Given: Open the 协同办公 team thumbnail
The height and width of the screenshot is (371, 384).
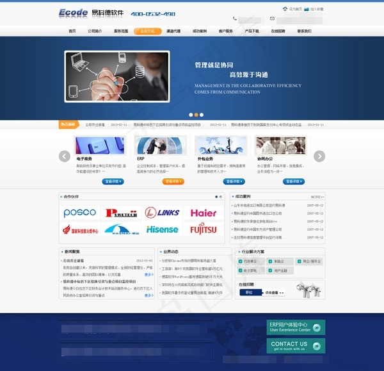Looking at the screenshot, I should [281, 145].
